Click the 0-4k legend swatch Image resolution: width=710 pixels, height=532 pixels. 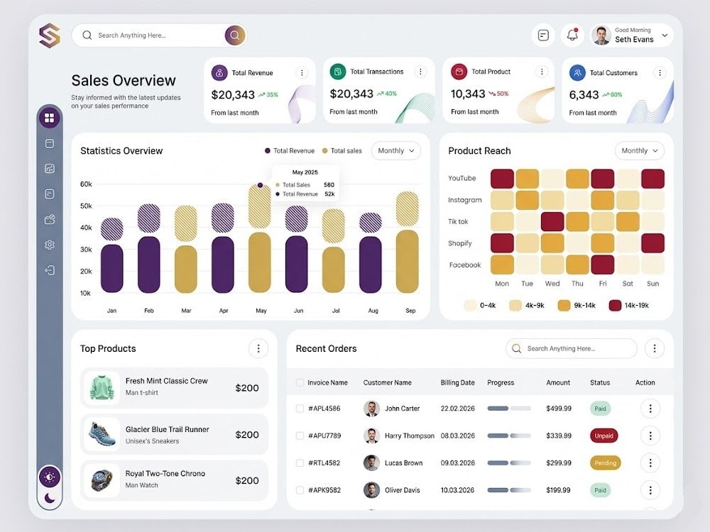click(x=471, y=305)
